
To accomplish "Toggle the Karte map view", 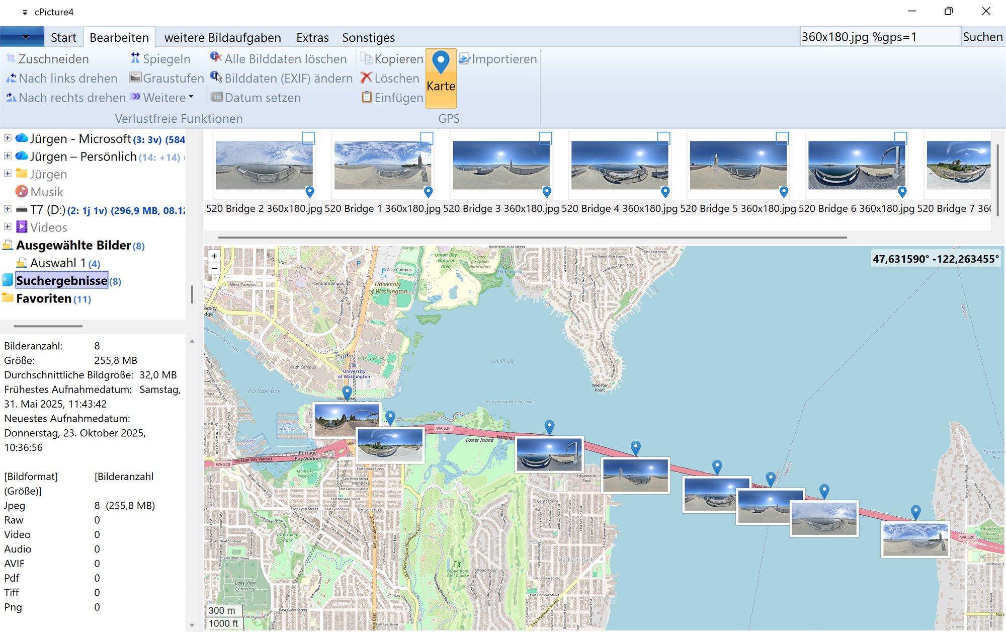I will pyautogui.click(x=441, y=78).
